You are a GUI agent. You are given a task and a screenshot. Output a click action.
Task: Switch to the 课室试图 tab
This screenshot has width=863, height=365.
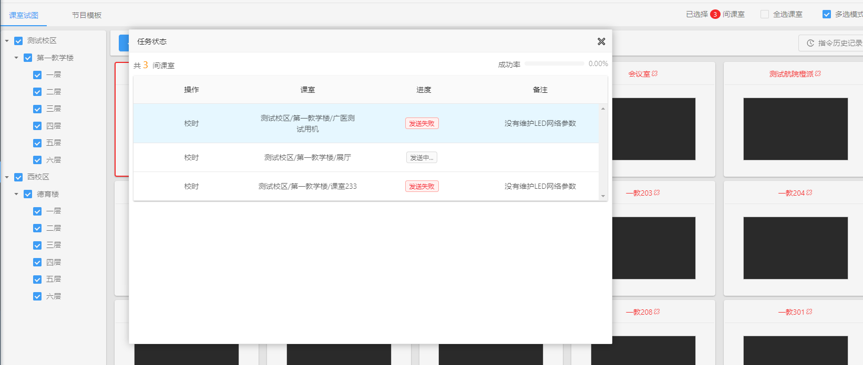coord(24,15)
